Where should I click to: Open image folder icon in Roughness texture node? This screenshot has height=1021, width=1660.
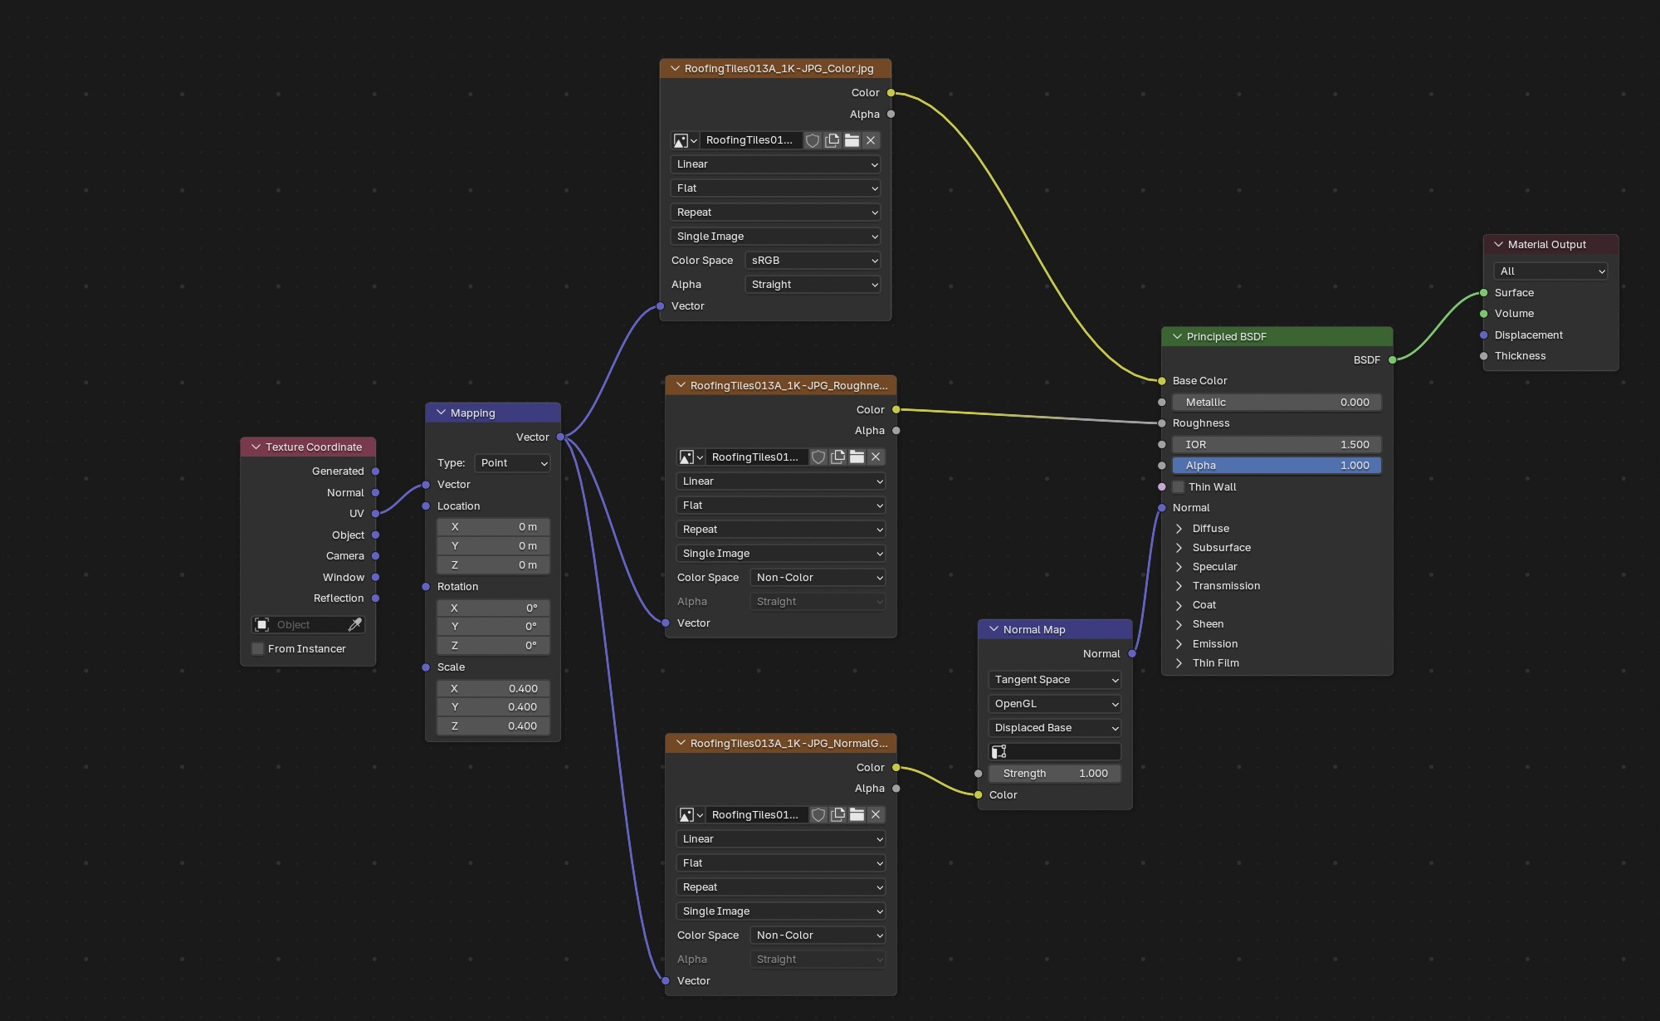coord(857,457)
